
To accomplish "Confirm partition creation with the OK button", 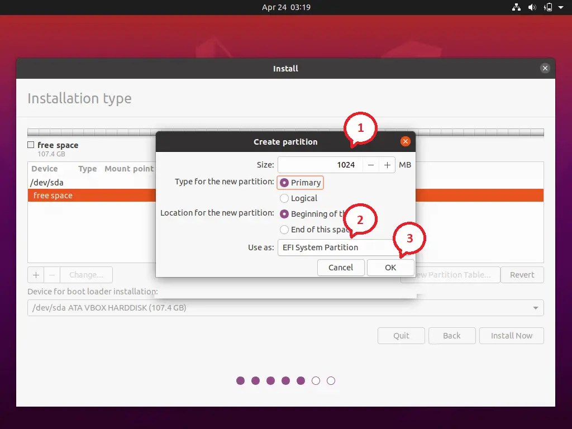I will coord(390,268).
